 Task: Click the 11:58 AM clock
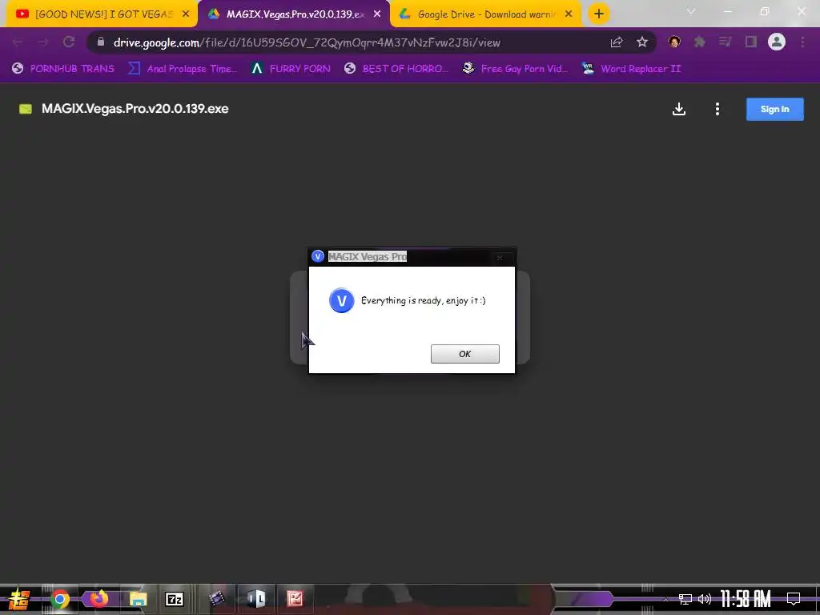(x=746, y=599)
